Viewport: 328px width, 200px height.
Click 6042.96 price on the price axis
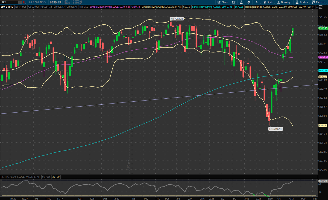323,170
